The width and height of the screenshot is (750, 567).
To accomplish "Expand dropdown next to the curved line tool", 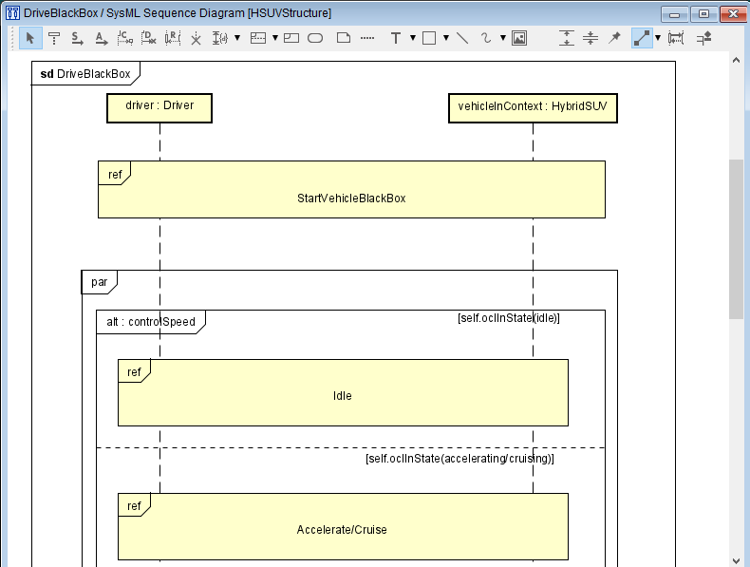I will 503,38.
